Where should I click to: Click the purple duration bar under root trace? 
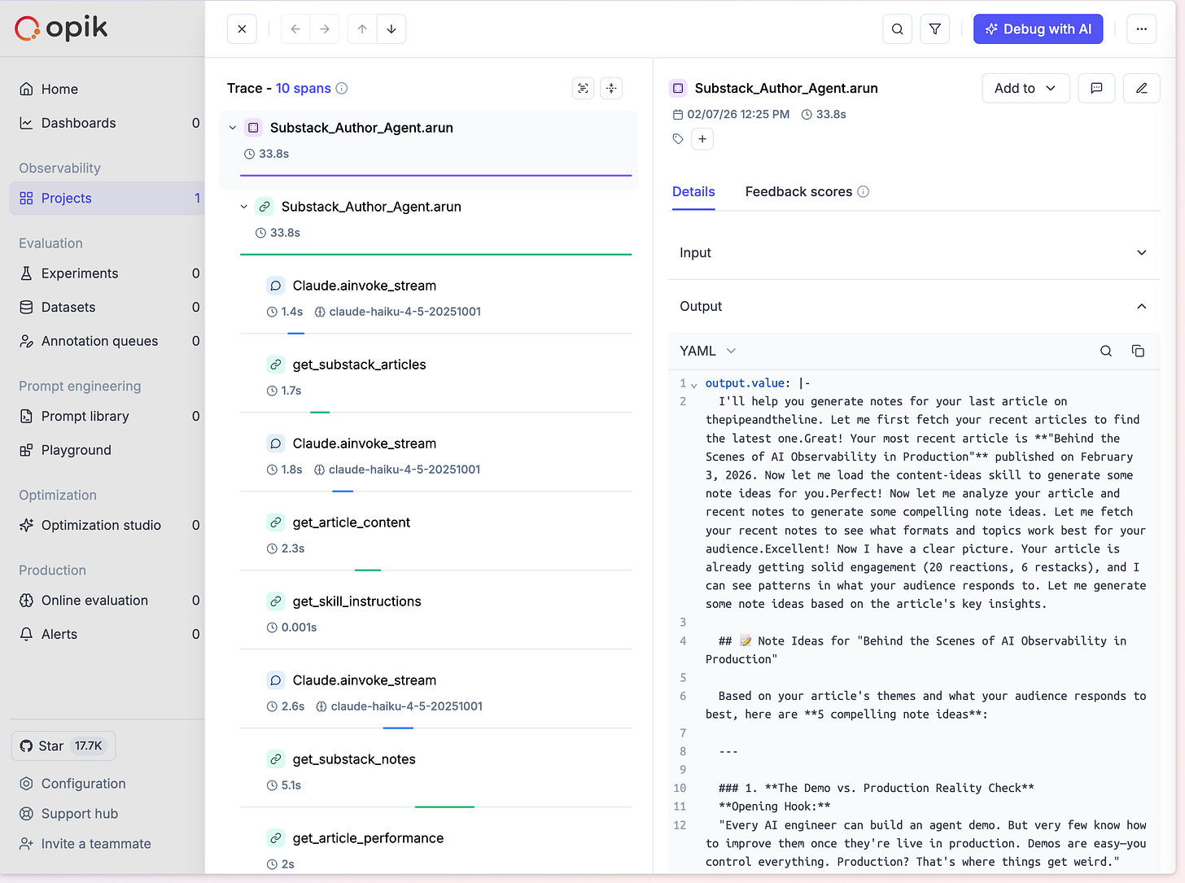(435, 175)
